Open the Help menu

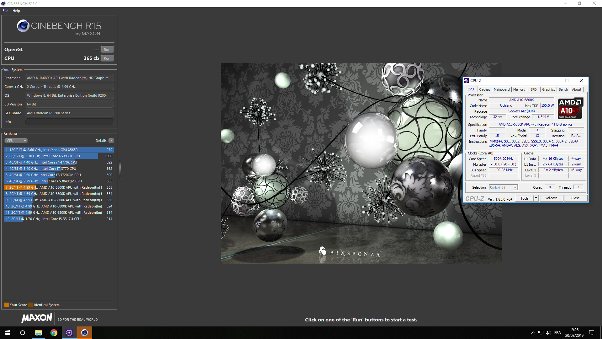click(x=16, y=11)
